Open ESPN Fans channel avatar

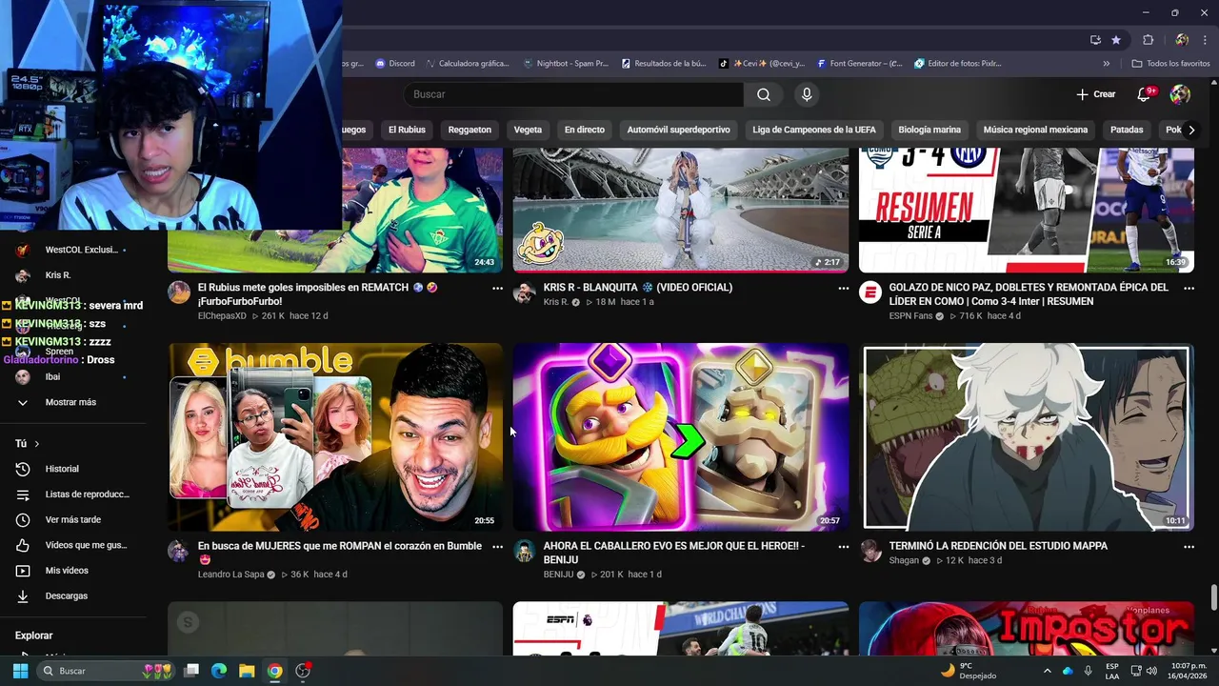click(869, 292)
